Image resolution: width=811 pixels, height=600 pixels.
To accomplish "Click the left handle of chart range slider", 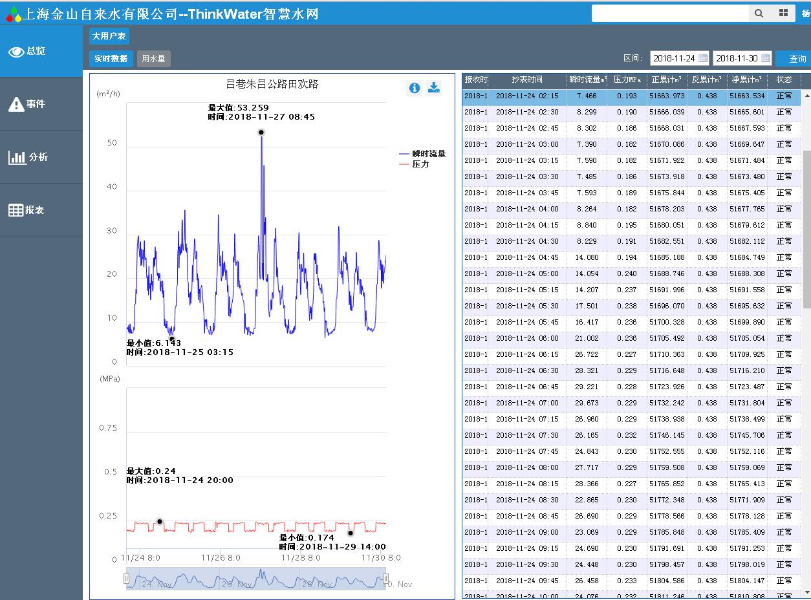I will point(127,579).
